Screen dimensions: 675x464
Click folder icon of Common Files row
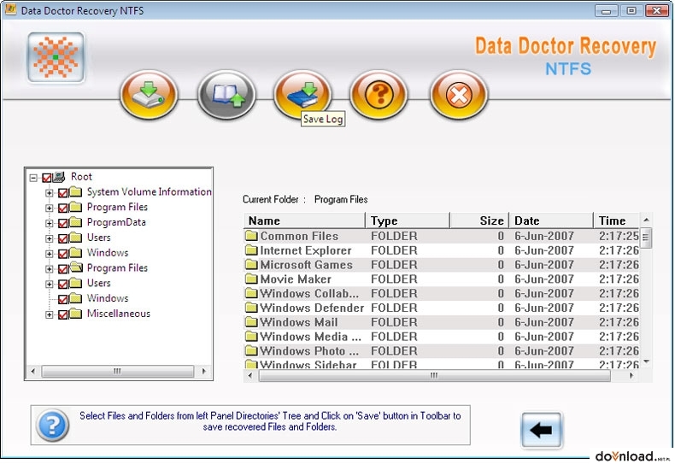(x=251, y=236)
